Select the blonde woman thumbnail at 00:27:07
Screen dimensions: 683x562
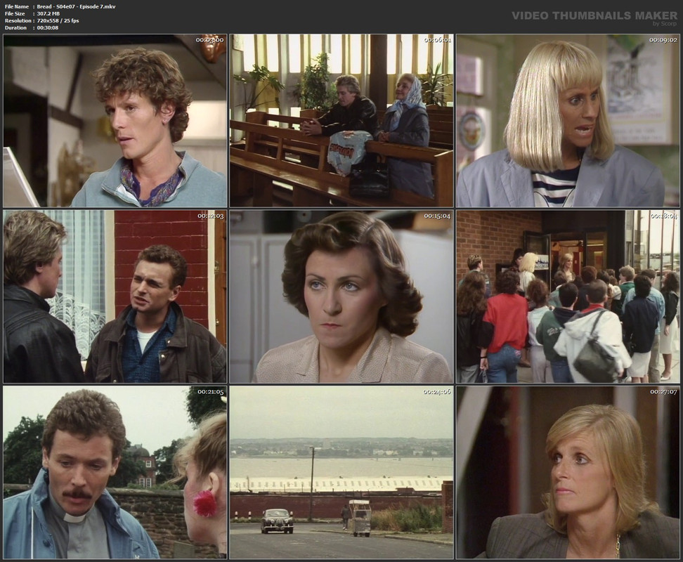click(568, 472)
